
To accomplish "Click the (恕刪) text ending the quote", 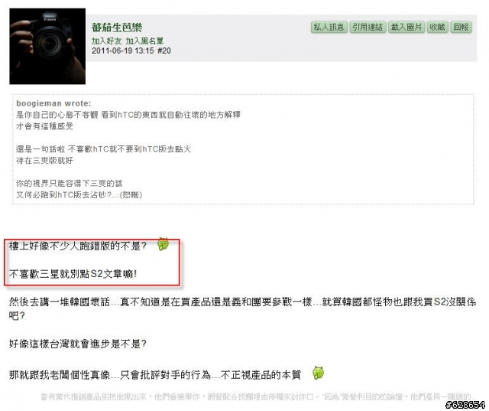I will tap(131, 195).
